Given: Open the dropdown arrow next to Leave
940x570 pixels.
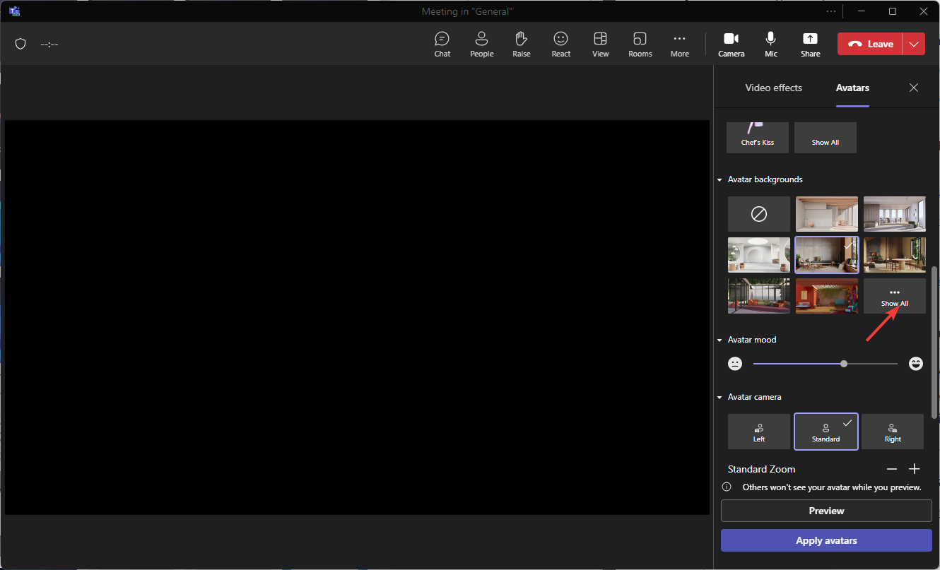Looking at the screenshot, I should (x=915, y=44).
